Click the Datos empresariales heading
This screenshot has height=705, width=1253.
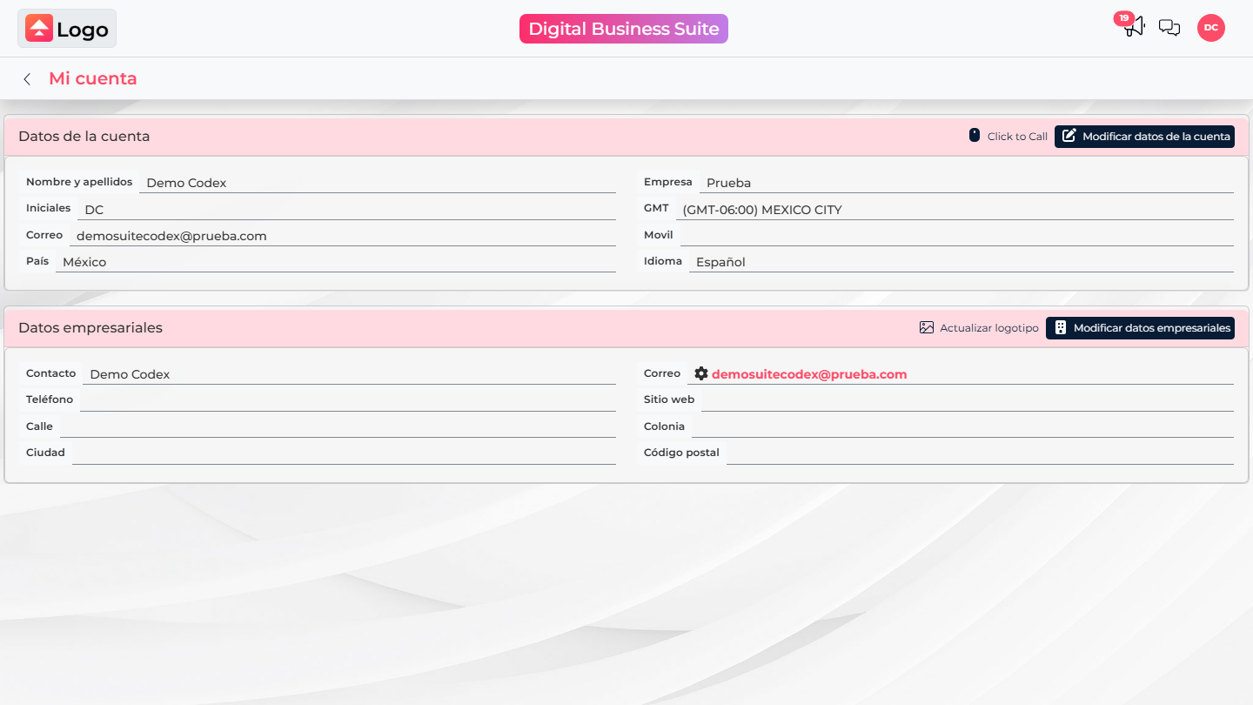click(90, 328)
